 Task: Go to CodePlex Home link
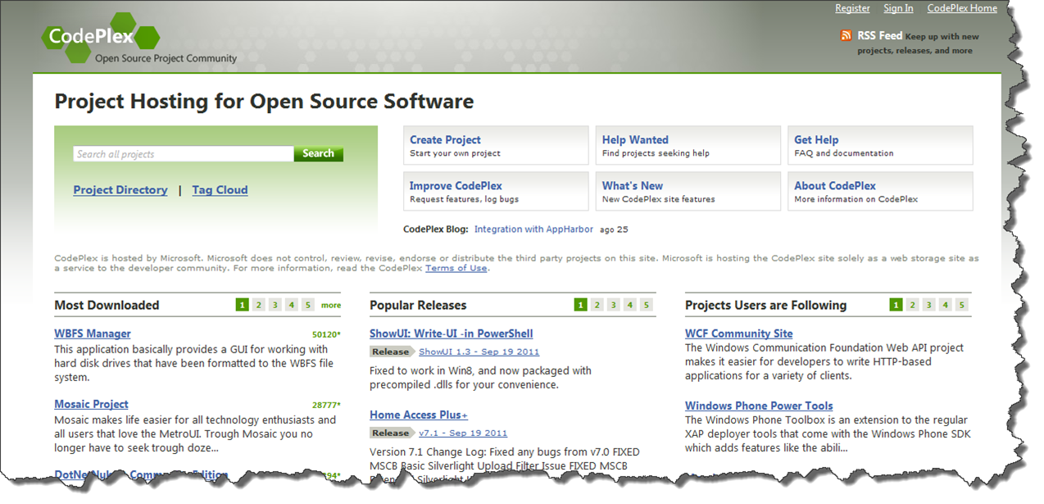[x=962, y=8]
